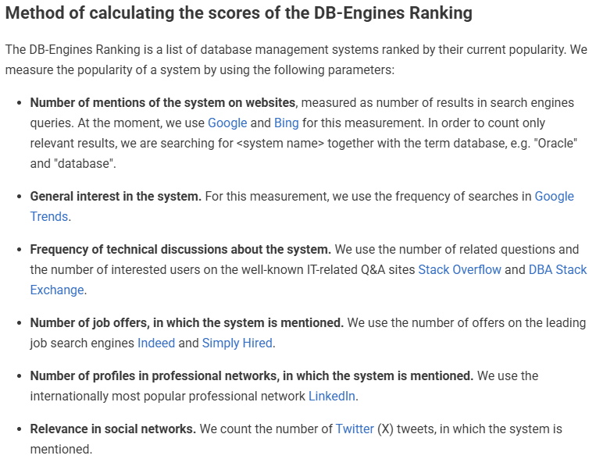
Task: Click bold "Number of profiles in professional networks" text
Action: (252, 376)
